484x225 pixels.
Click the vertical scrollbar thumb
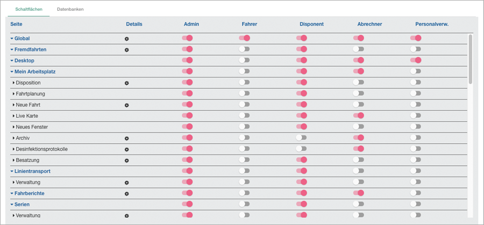(x=471, y=59)
